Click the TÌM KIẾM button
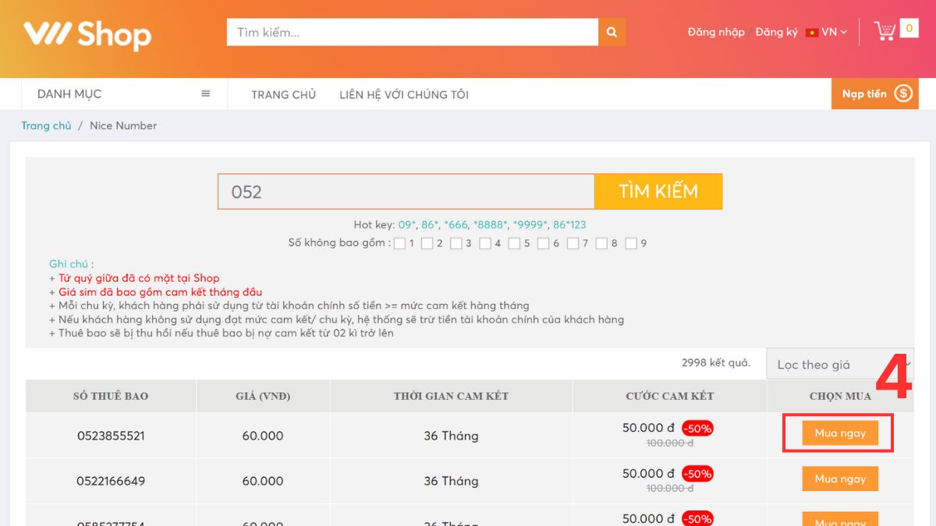This screenshot has width=936, height=526. tap(659, 191)
